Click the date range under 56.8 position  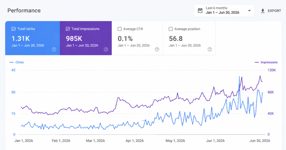185,46
